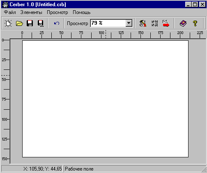
Task: Open a file with the yellow folder icon
Action: pos(19,23)
